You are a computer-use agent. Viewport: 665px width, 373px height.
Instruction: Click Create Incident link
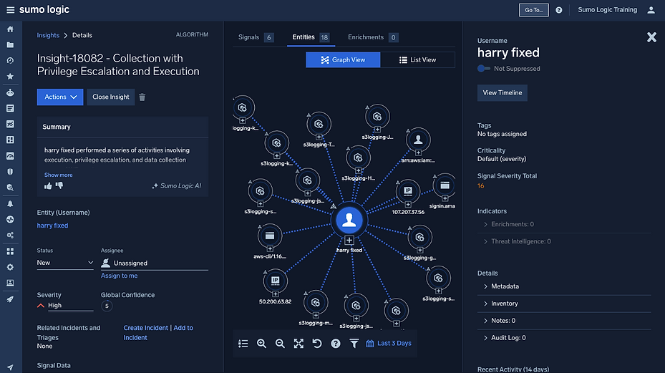pos(145,328)
